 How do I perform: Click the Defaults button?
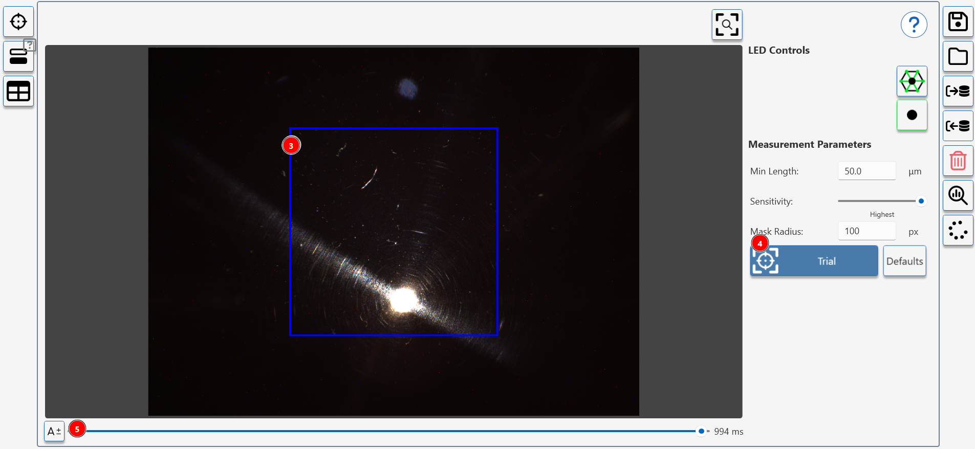[904, 261]
